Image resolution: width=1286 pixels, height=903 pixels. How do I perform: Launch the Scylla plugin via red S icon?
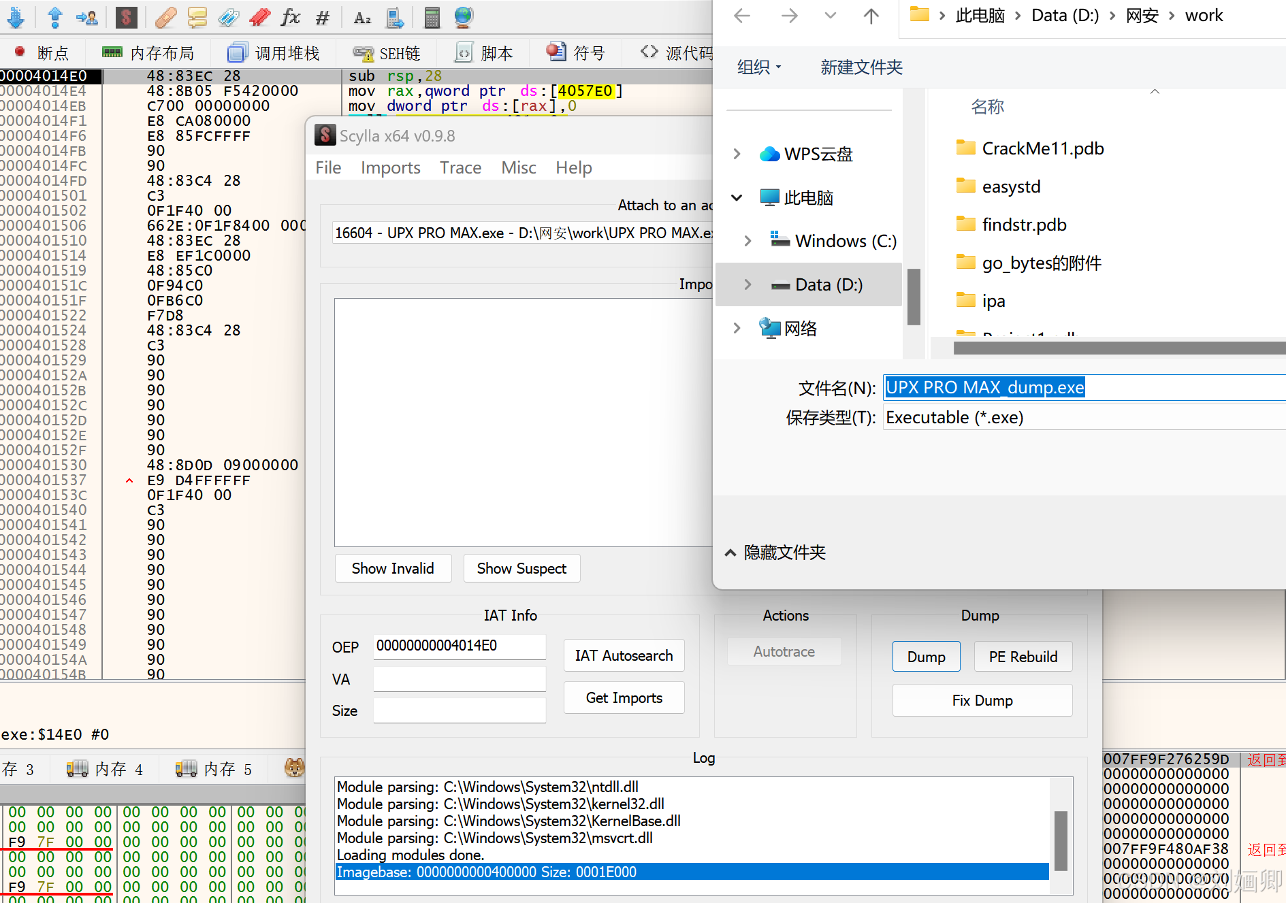tap(127, 18)
